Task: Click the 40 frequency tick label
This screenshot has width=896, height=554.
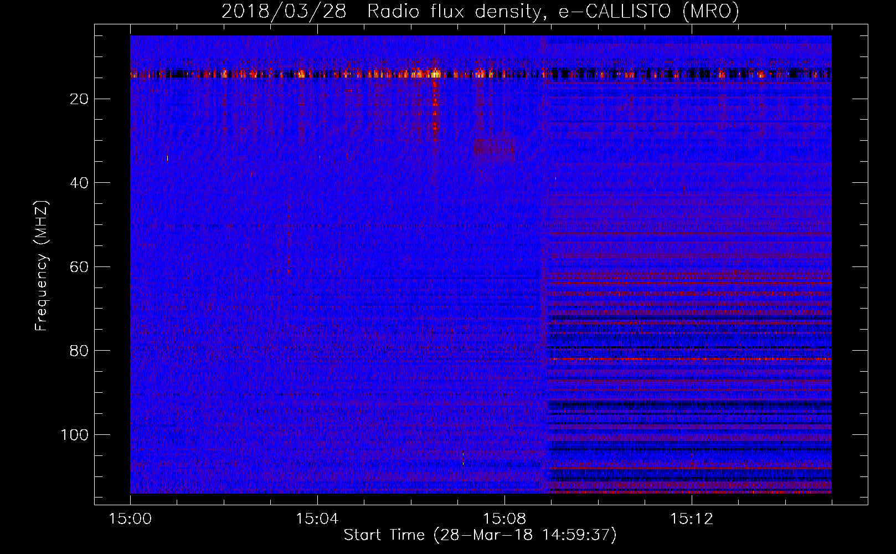Action: 80,183
